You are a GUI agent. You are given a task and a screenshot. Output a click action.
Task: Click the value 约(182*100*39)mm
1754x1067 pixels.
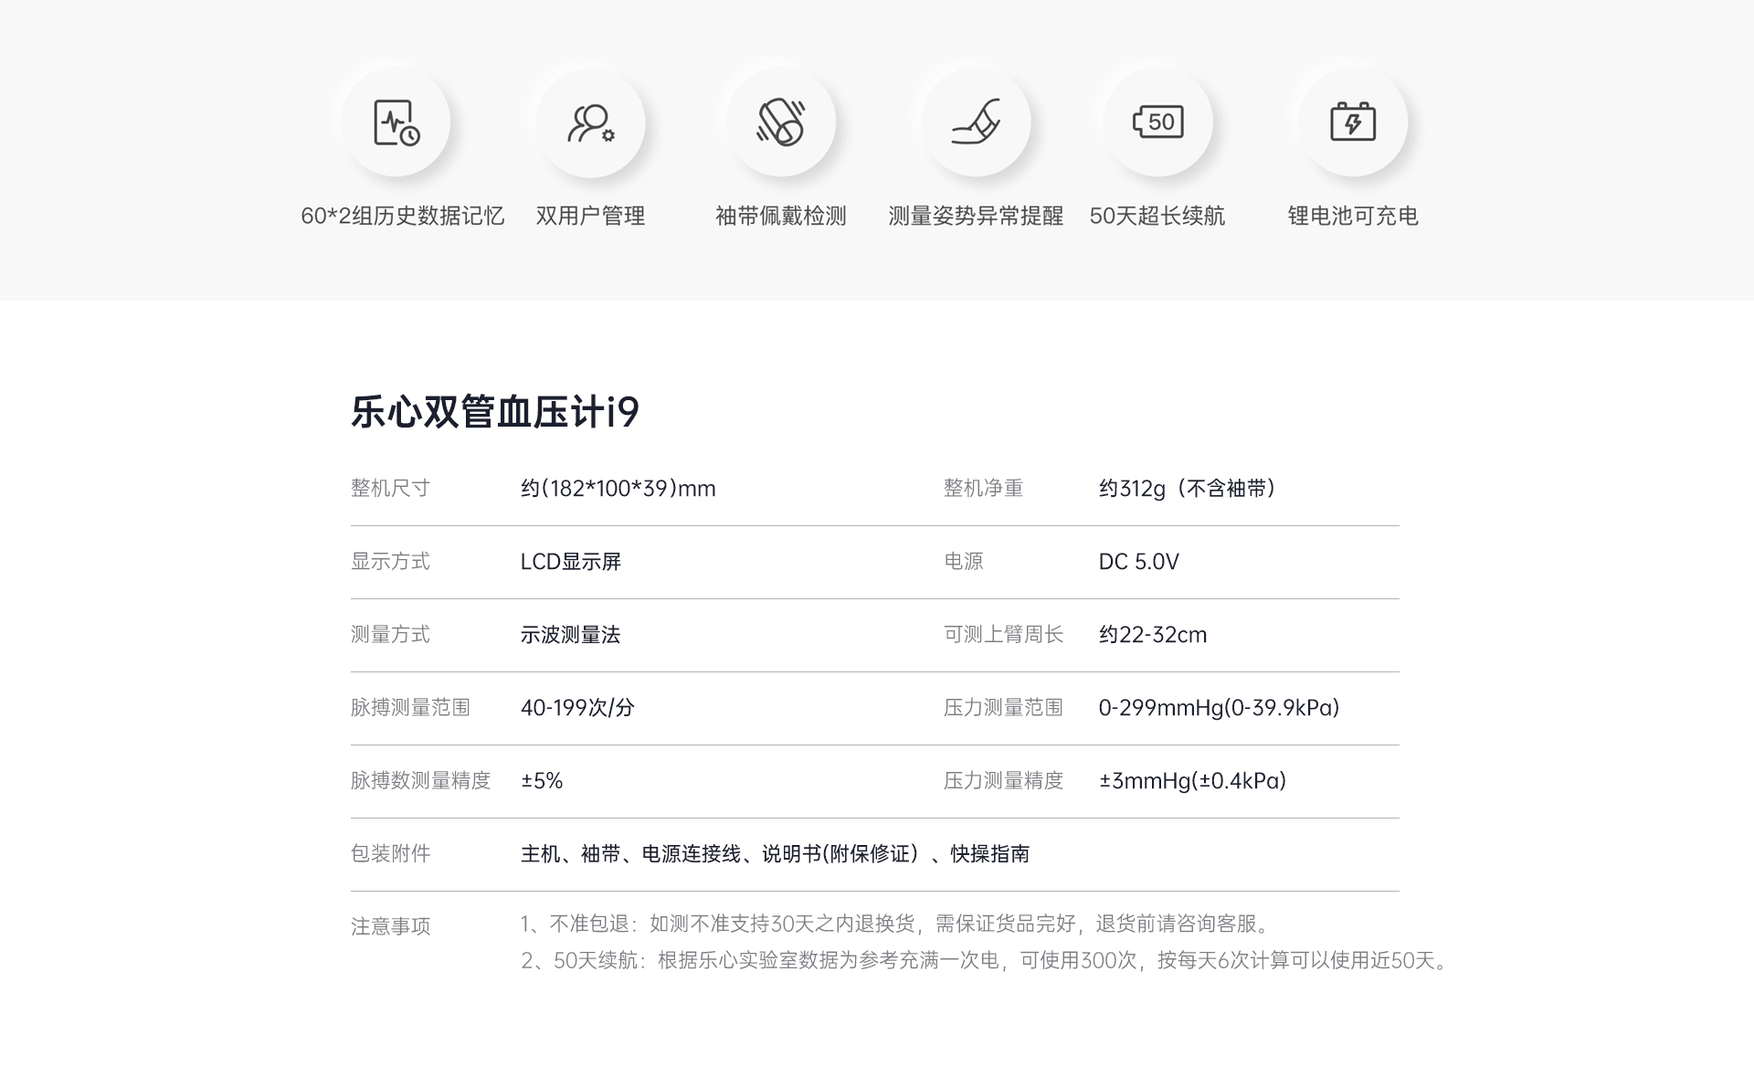pos(618,489)
